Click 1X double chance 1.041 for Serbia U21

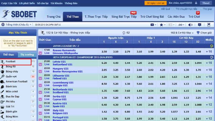pos(174,98)
